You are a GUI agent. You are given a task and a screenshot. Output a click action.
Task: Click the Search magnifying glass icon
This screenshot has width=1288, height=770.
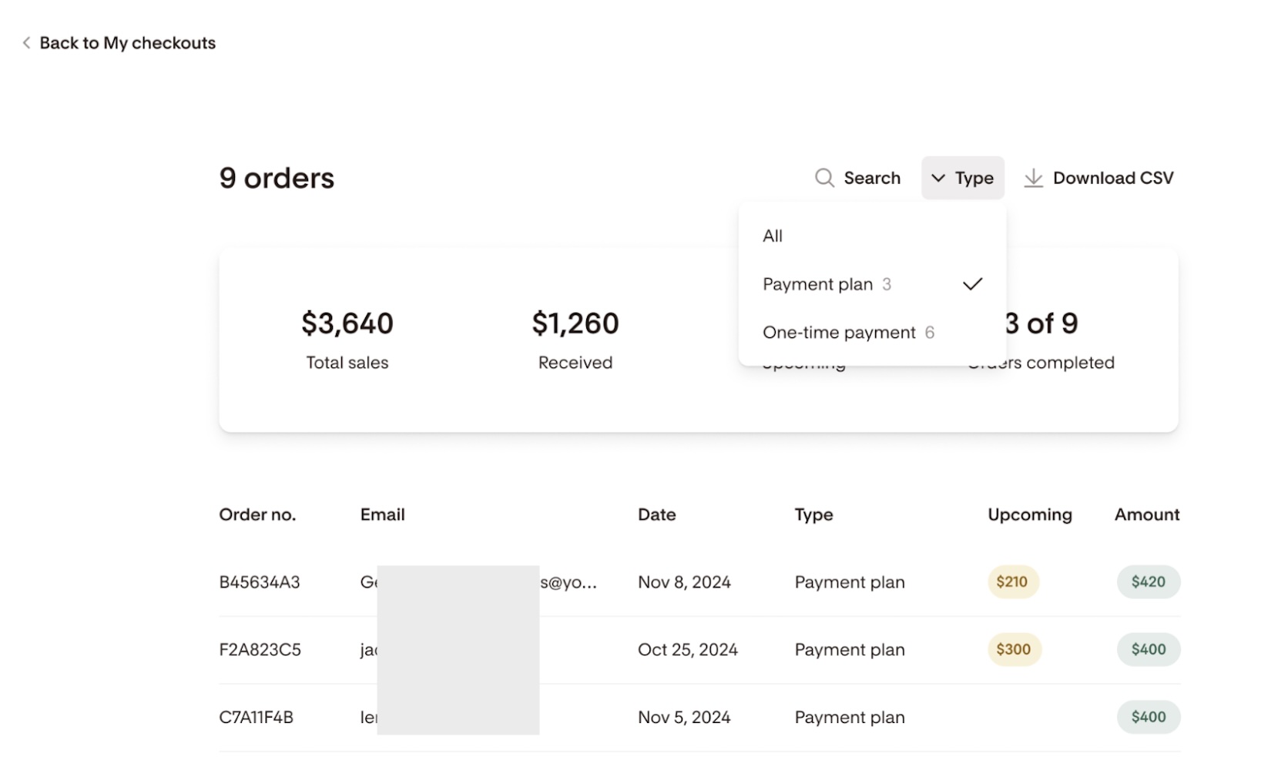[824, 178]
